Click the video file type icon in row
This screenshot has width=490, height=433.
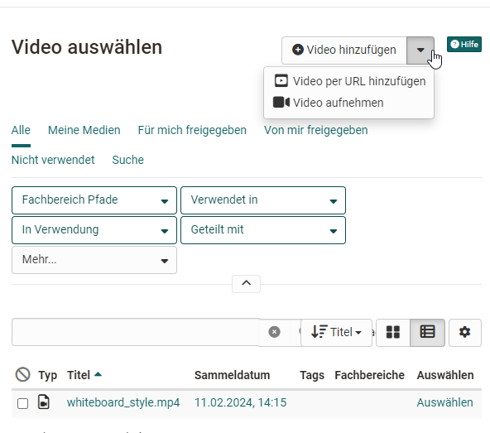click(x=44, y=402)
